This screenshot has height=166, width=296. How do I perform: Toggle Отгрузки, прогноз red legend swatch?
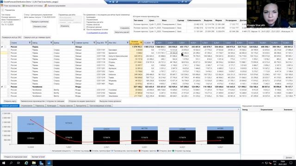click(x=140, y=151)
